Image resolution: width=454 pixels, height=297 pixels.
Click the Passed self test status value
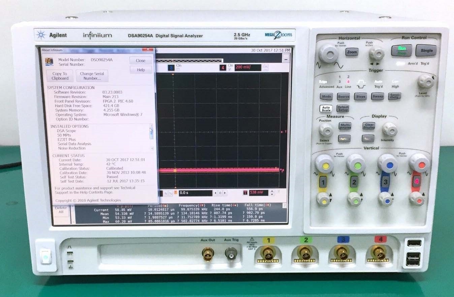pos(112,177)
